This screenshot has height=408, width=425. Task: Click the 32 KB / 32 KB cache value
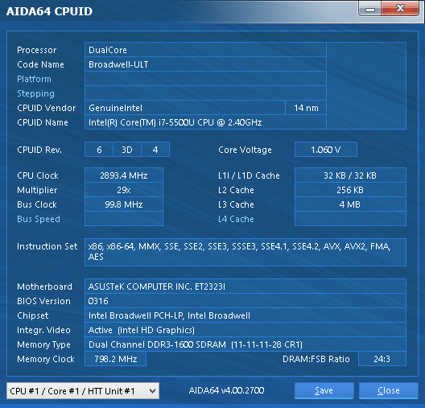[350, 175]
